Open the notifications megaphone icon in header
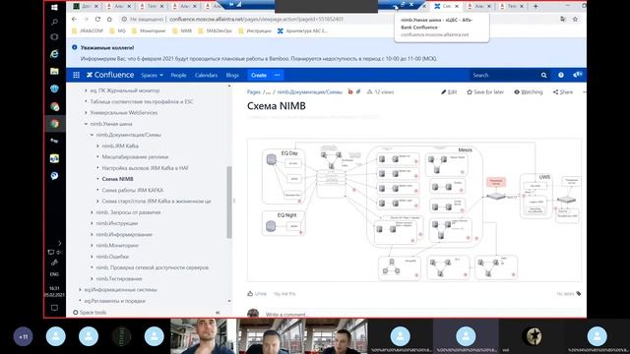This screenshot has width=630, height=354. click(578, 75)
